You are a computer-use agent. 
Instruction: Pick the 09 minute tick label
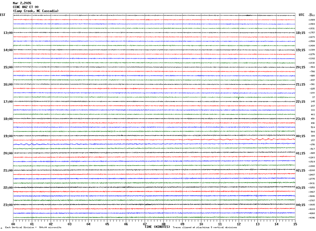pos(182,224)
